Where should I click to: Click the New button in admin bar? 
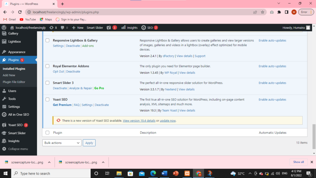click(x=78, y=28)
